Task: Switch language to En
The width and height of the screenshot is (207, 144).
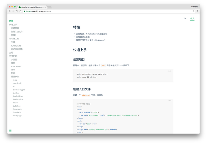Action: pos(185,18)
